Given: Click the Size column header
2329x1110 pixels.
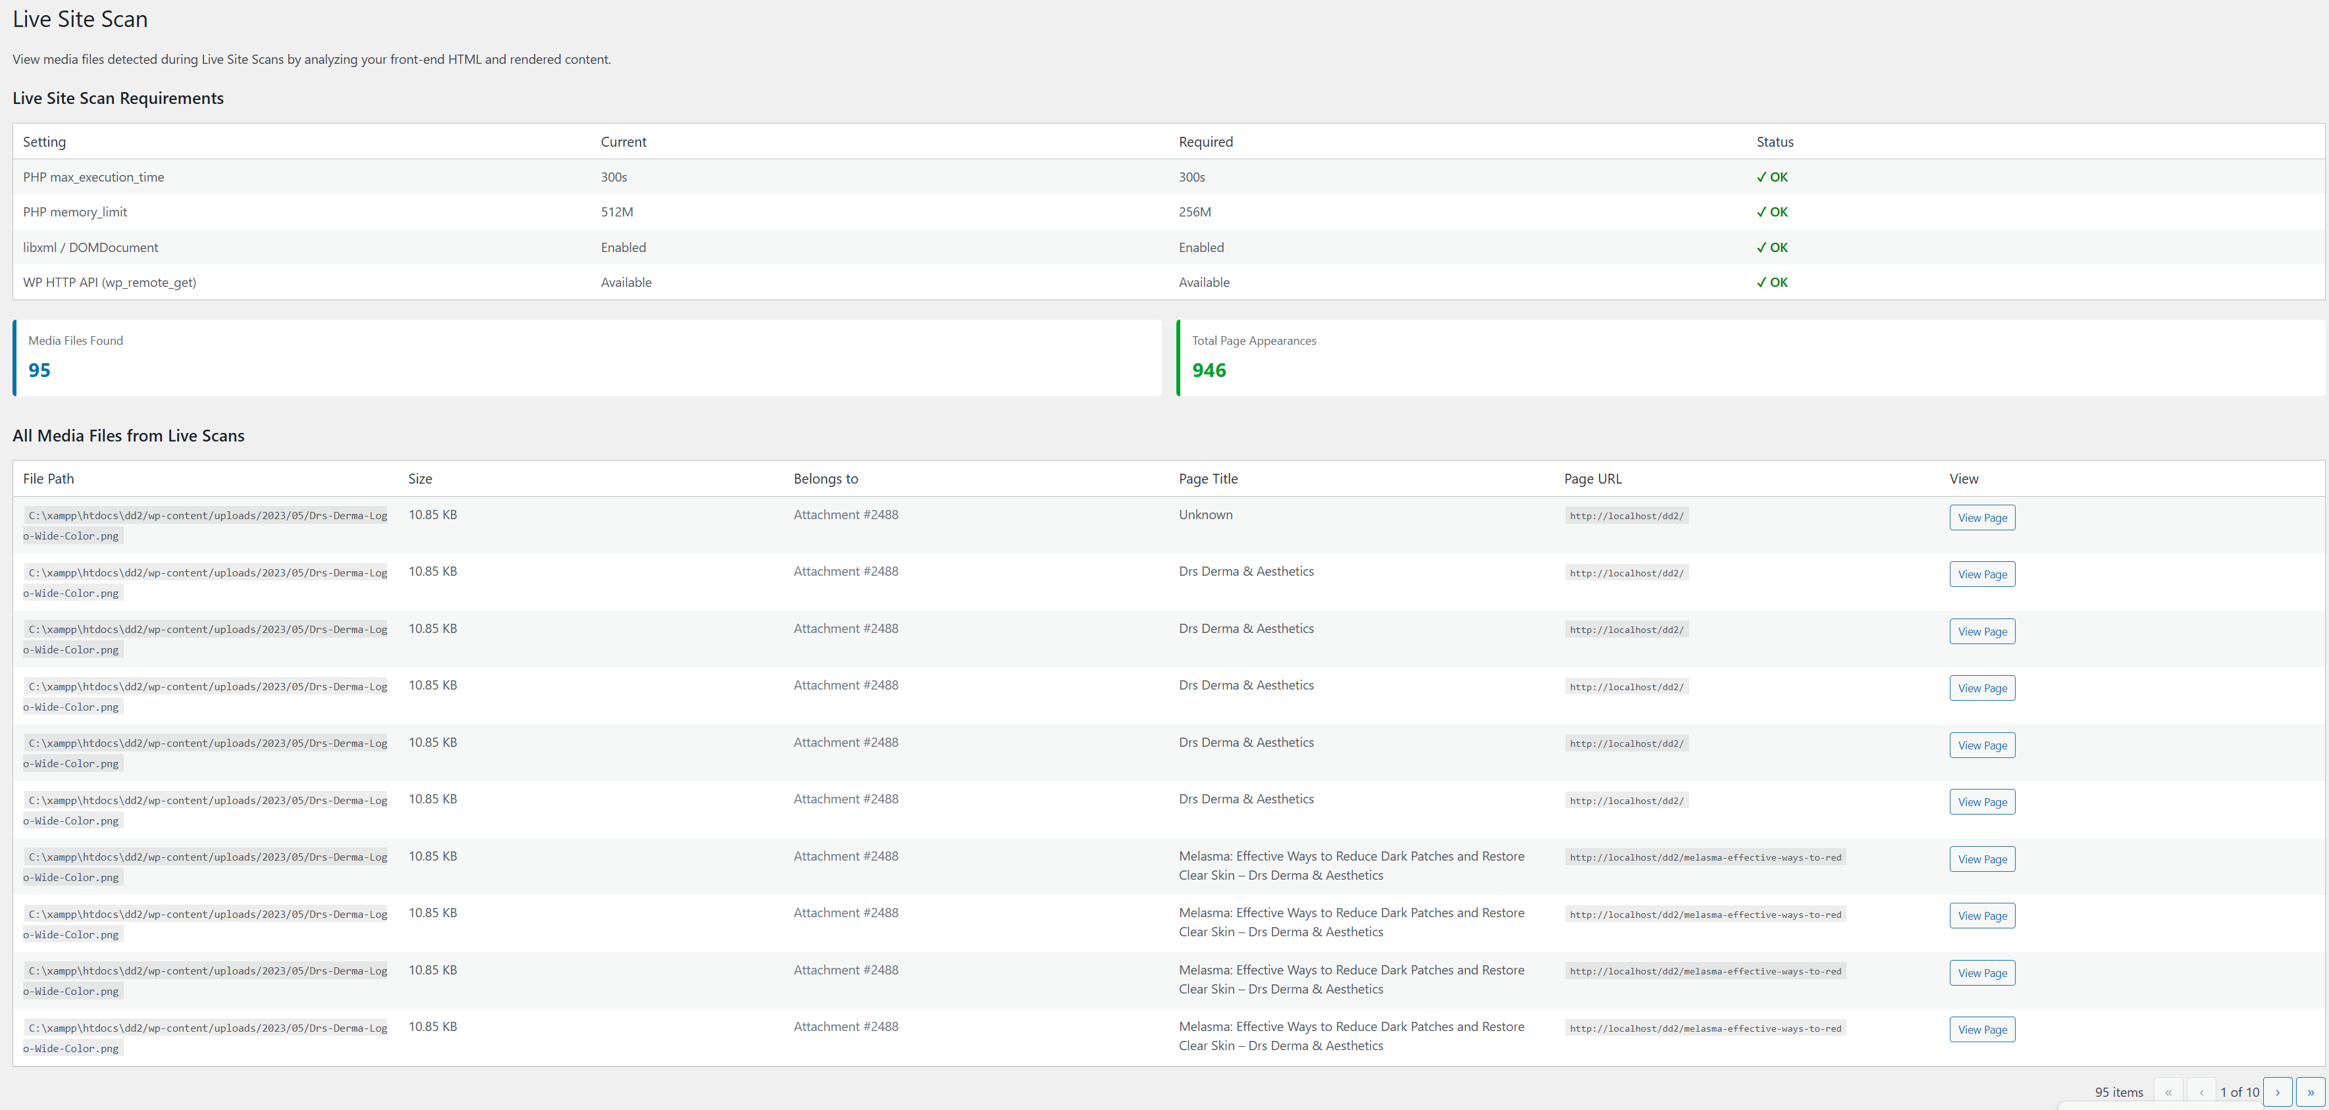Looking at the screenshot, I should 419,478.
